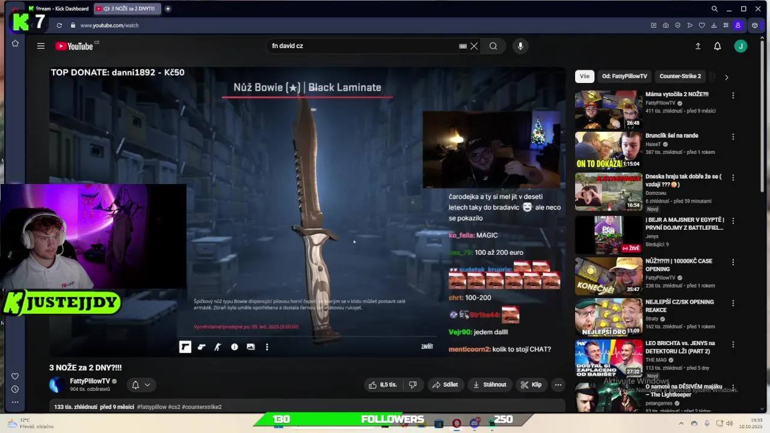Select the "Counter-Strike 2" filter chip
This screenshot has width=770, height=433.
(x=680, y=76)
